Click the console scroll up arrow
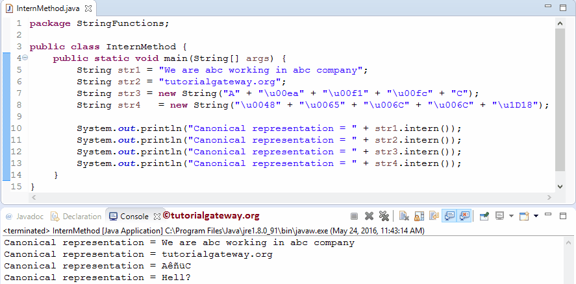This screenshot has width=576, height=284. tap(569, 243)
